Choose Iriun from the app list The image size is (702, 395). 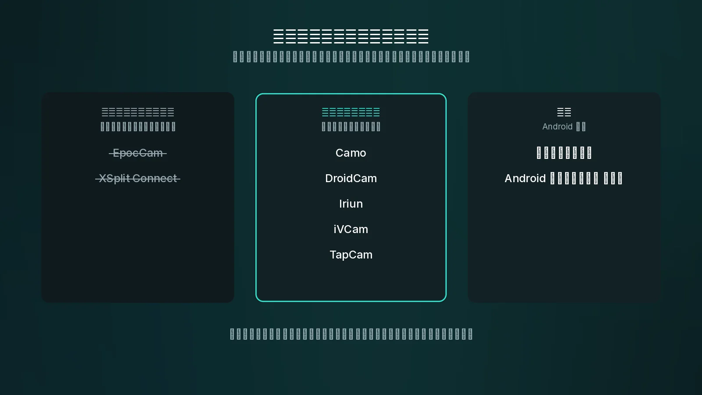point(351,204)
